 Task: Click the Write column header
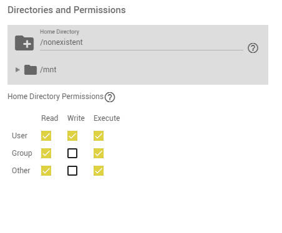point(76,118)
